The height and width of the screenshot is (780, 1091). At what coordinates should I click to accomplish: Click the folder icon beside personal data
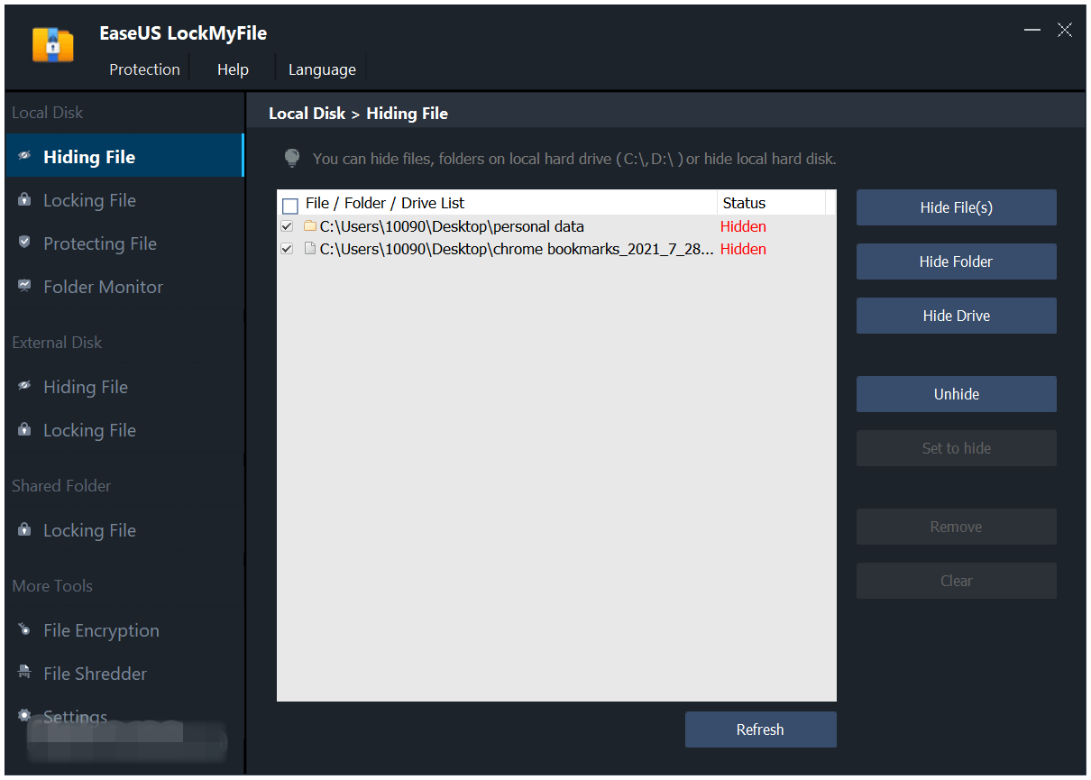pyautogui.click(x=309, y=226)
